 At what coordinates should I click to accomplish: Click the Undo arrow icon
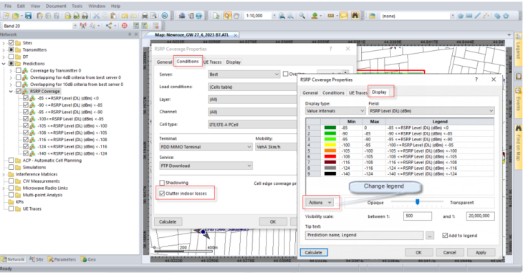point(125,16)
